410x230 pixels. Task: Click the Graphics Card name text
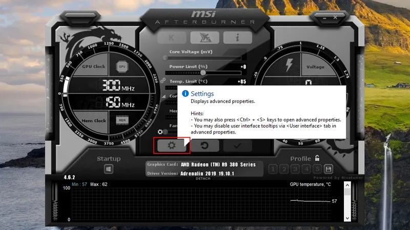point(218,165)
